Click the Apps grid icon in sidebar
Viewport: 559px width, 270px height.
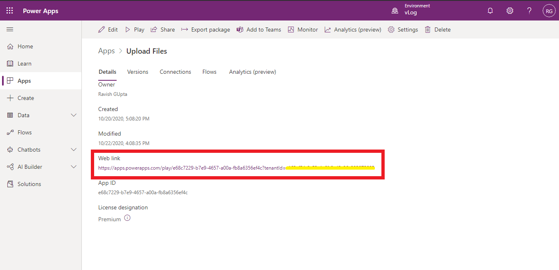coord(10,81)
